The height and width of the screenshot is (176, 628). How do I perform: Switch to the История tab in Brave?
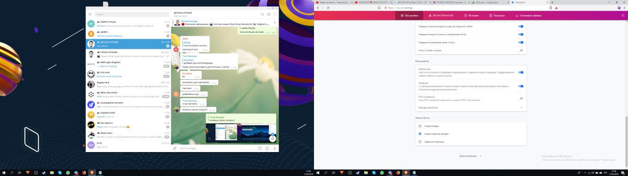point(471,16)
